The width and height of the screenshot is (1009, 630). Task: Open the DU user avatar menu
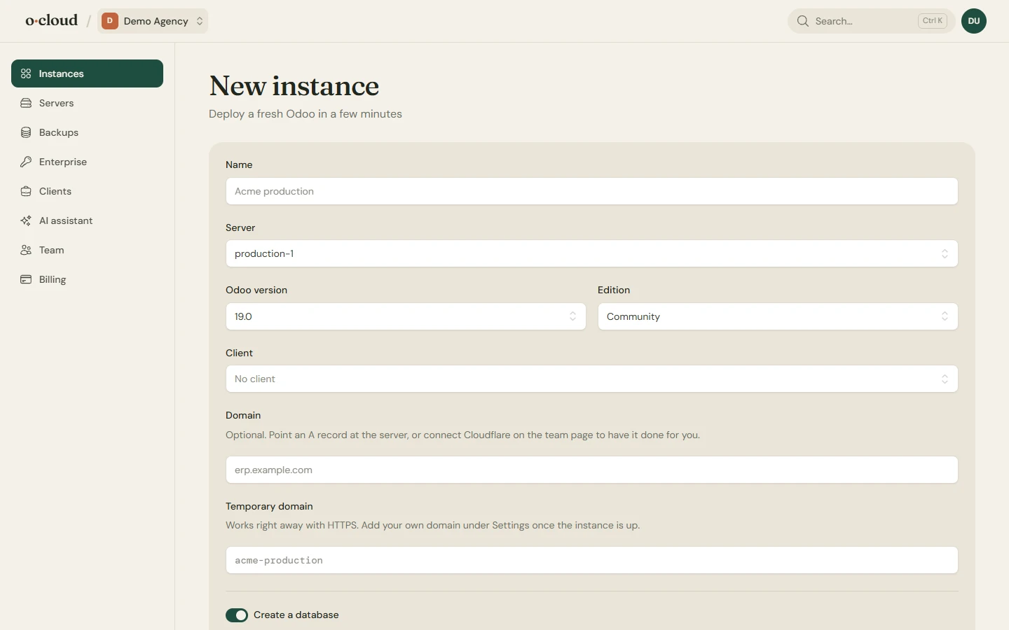coord(974,21)
